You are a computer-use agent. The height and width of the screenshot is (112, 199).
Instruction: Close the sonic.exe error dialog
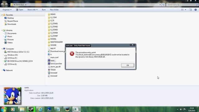tap(132, 45)
